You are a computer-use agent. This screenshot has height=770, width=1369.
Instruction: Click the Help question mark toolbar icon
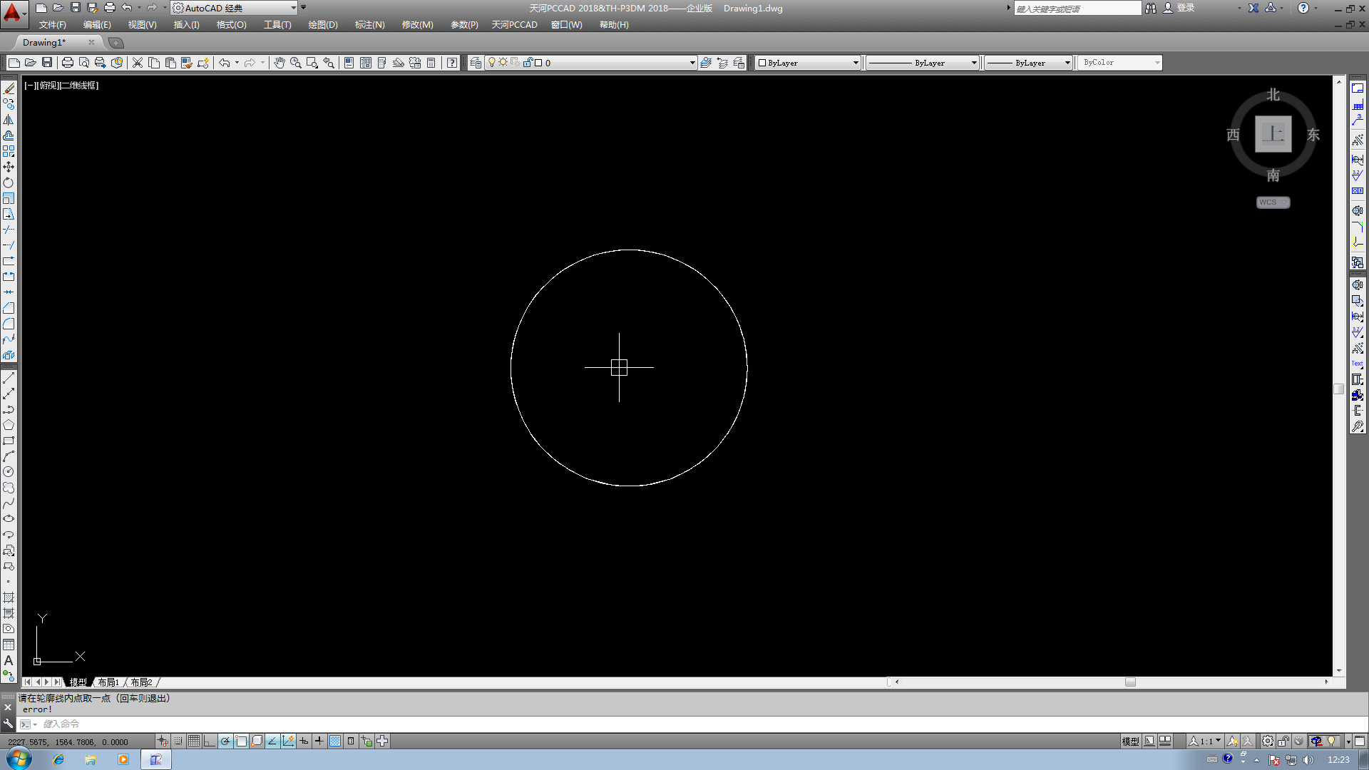pyautogui.click(x=452, y=63)
